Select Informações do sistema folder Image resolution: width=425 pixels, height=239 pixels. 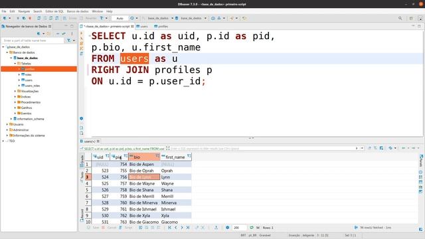29,135
